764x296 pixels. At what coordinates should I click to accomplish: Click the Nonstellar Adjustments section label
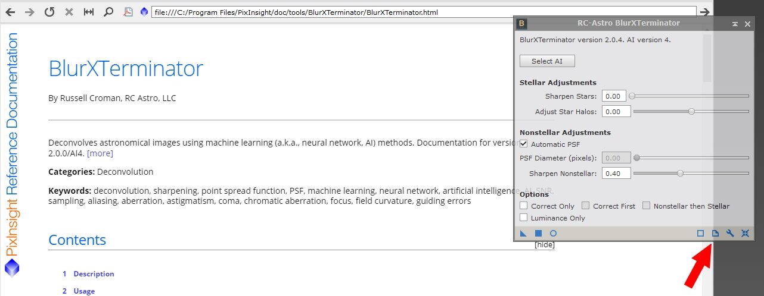[x=565, y=133]
